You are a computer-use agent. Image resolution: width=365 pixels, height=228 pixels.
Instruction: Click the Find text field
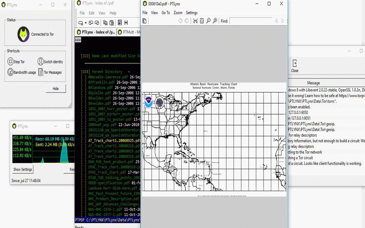(x=251, y=21)
